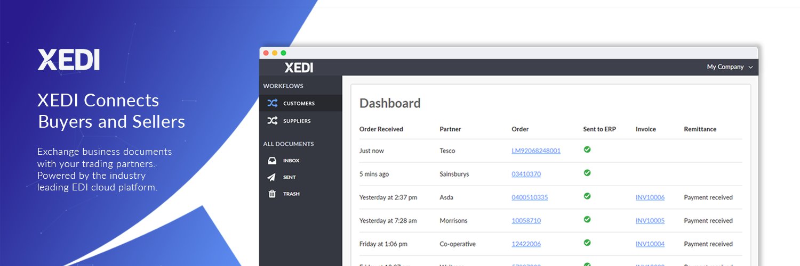800x266 pixels.
Task: Click 'Yesterday at 2:37 pm' timestamp
Action: 388,197
